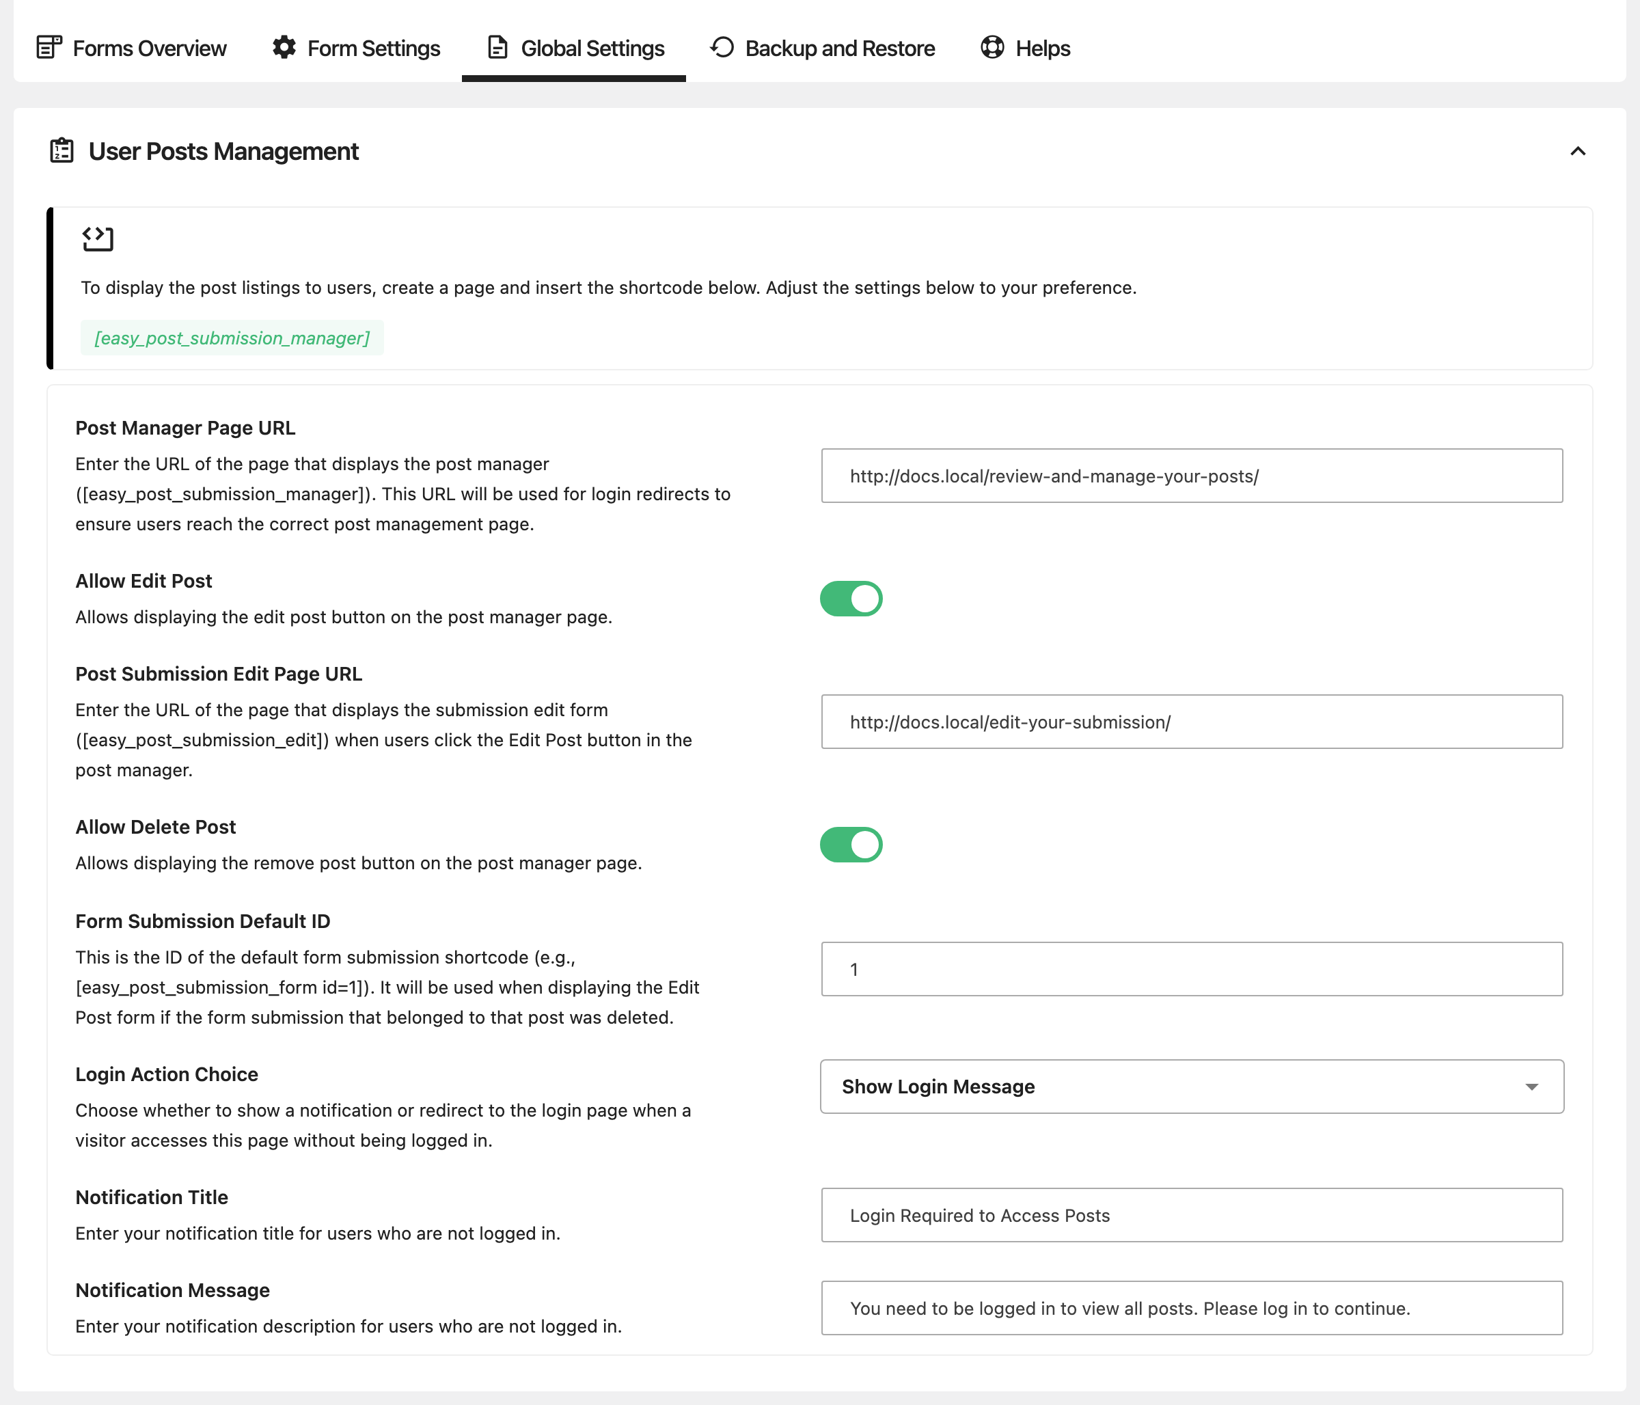Click the Backup and Restore circular arrow icon
The image size is (1640, 1405).
click(722, 47)
